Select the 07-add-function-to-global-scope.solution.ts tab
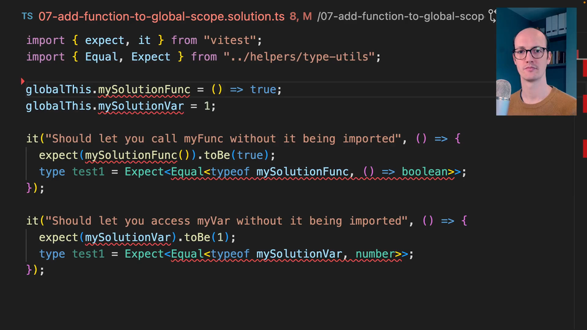Viewport: 587px width, 330px height. (161, 16)
